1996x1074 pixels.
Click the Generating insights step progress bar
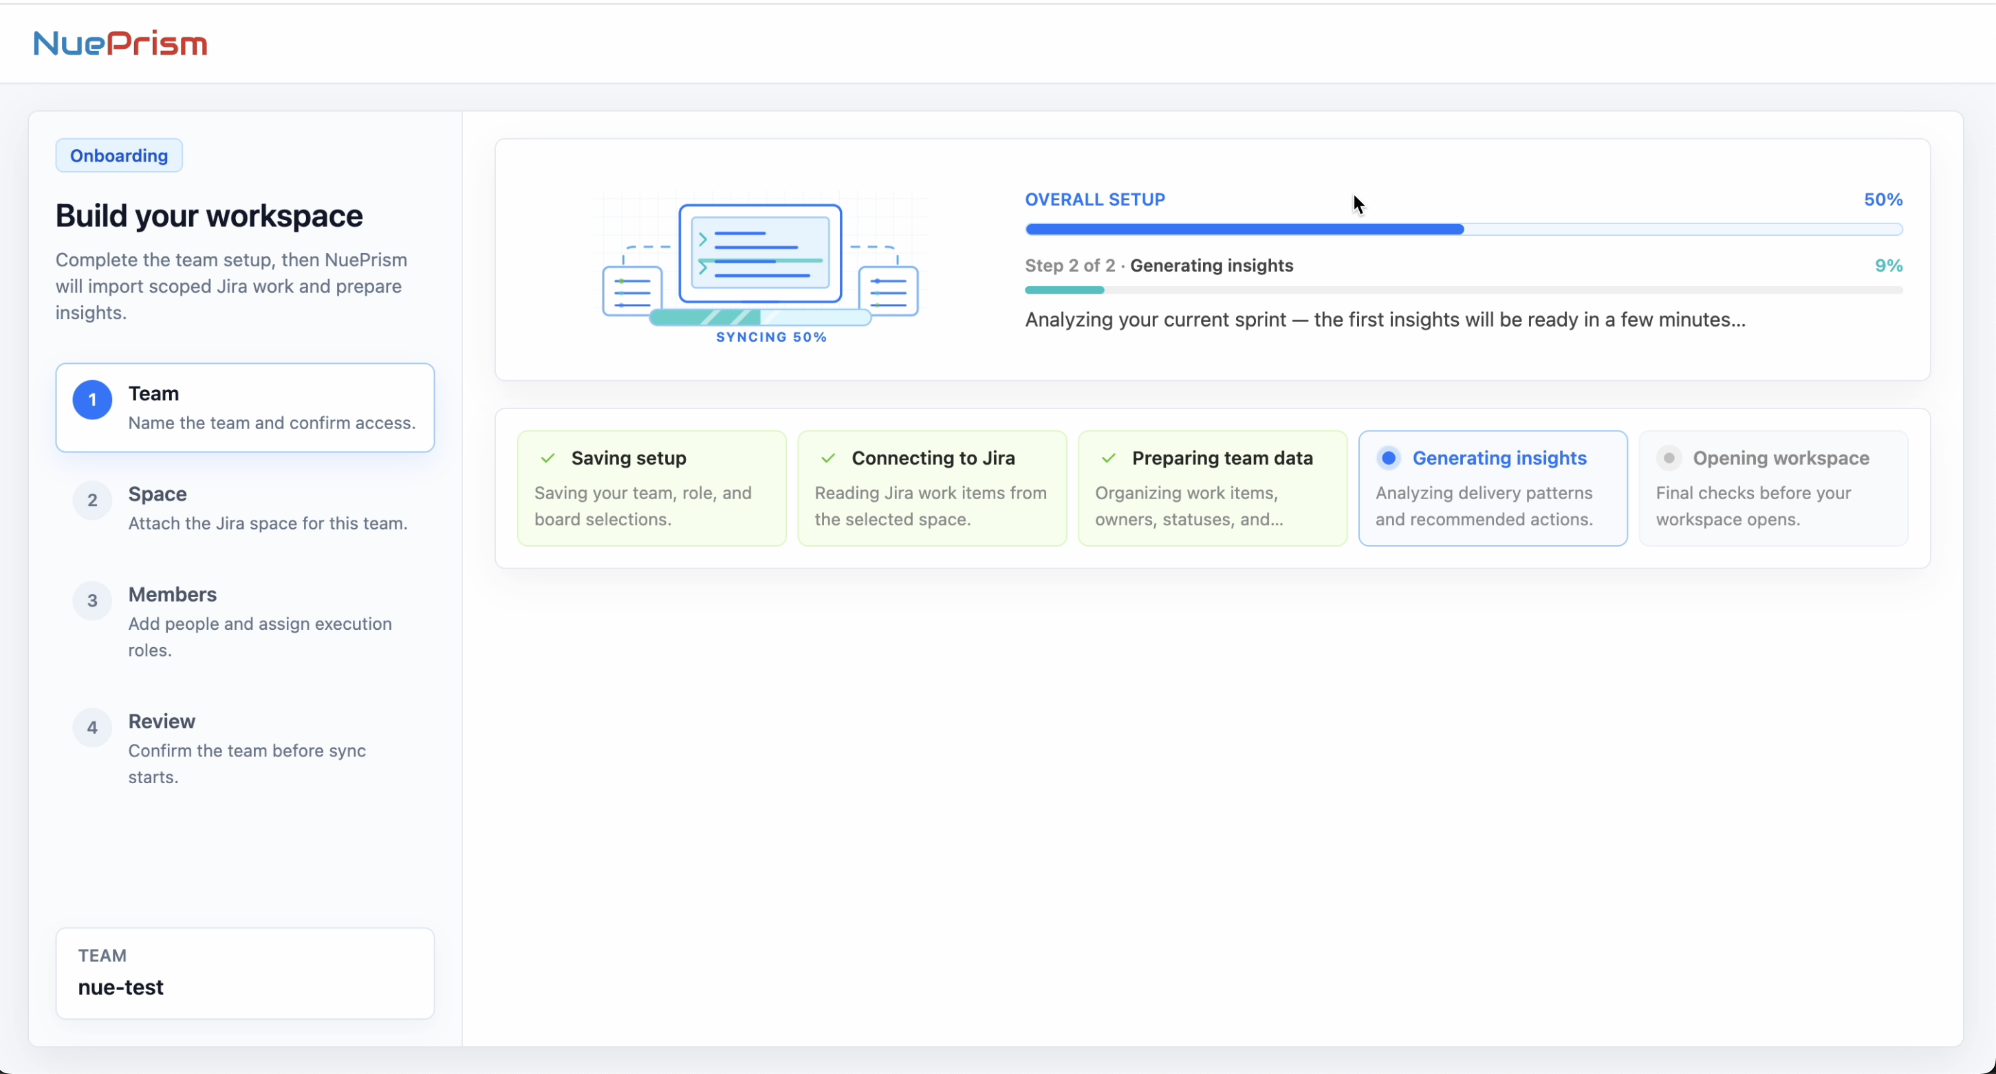tap(1464, 290)
